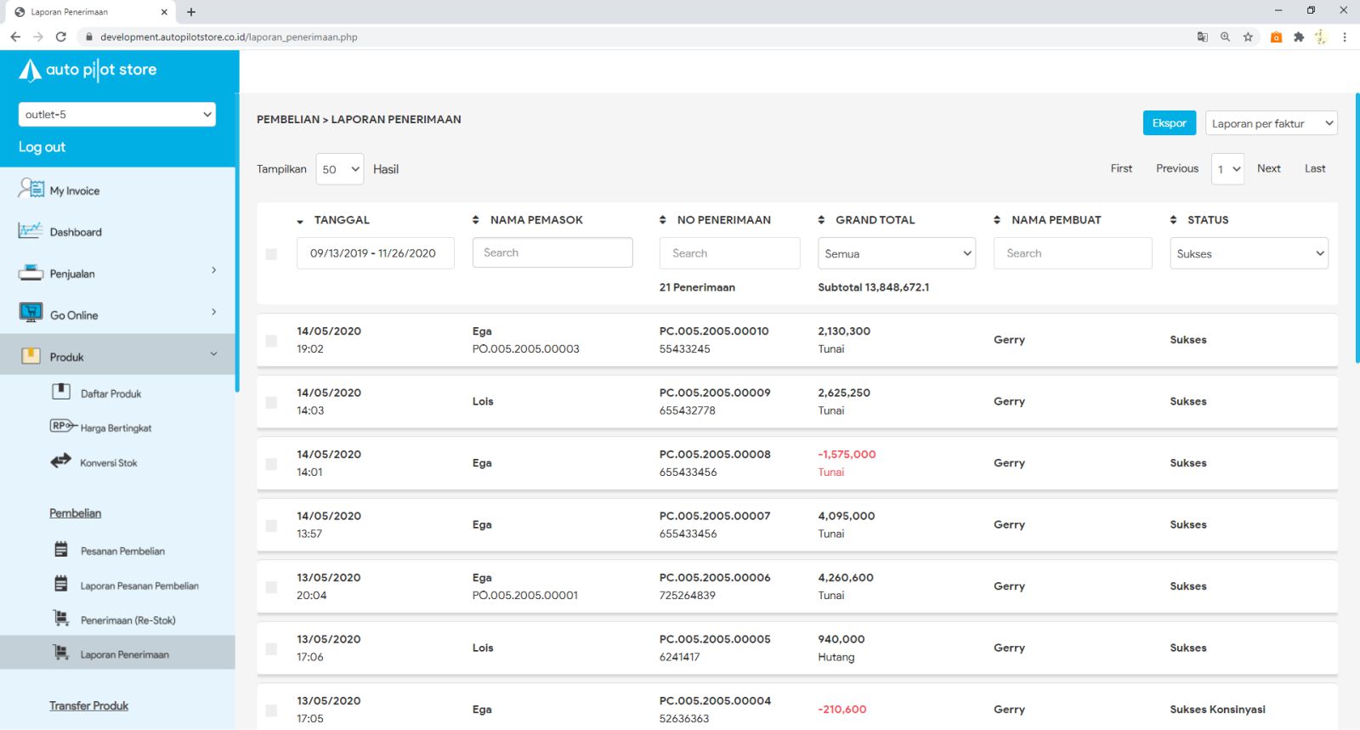Click the Pesanan Pembelian calendar icon
The width and height of the screenshot is (1360, 730).
61,550
